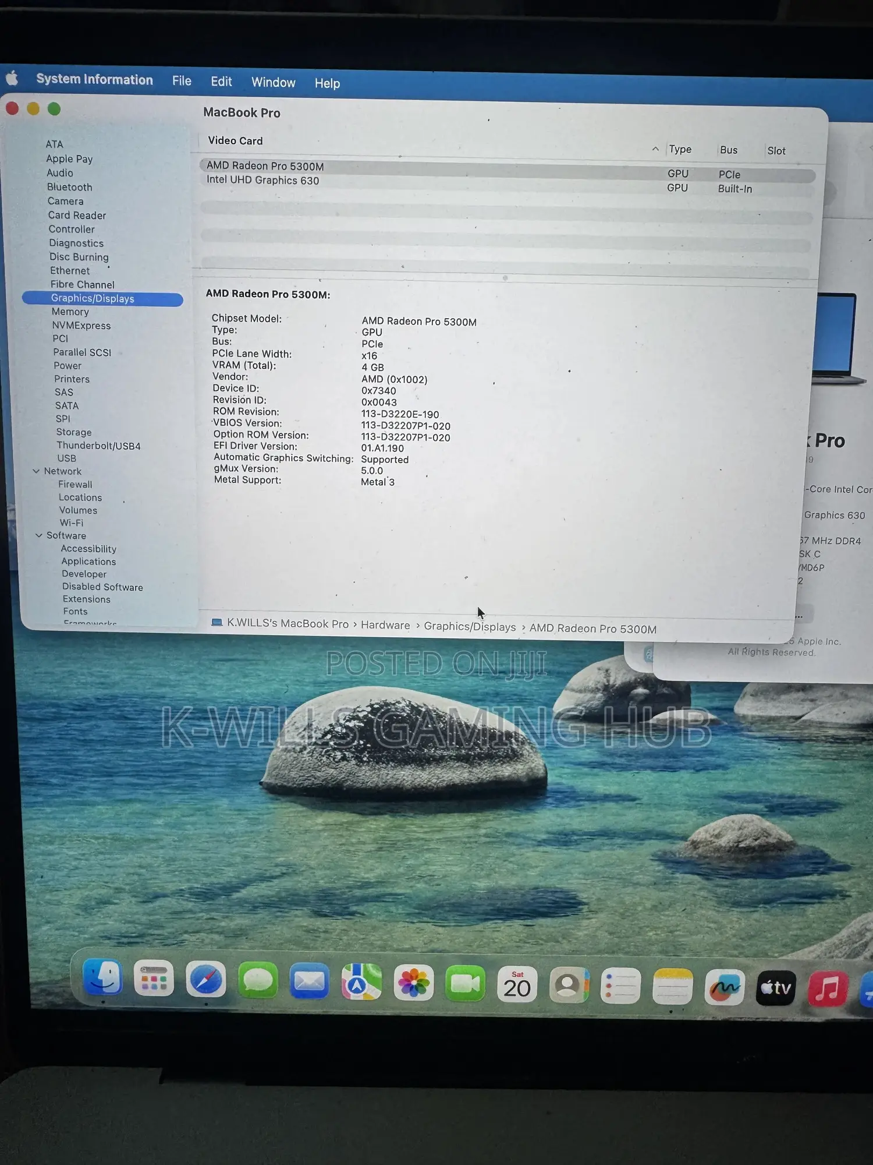Open Contacts from the dock

(x=569, y=986)
